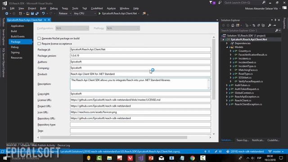Click the Visual Studio icon in the taskbar
The image size is (288, 162).
pyautogui.click(x=141, y=158)
